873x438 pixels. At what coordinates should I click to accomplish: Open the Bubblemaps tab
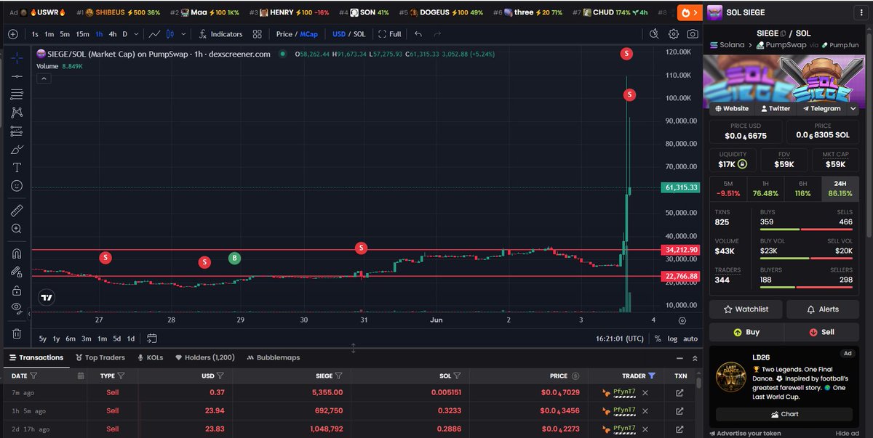click(x=274, y=357)
